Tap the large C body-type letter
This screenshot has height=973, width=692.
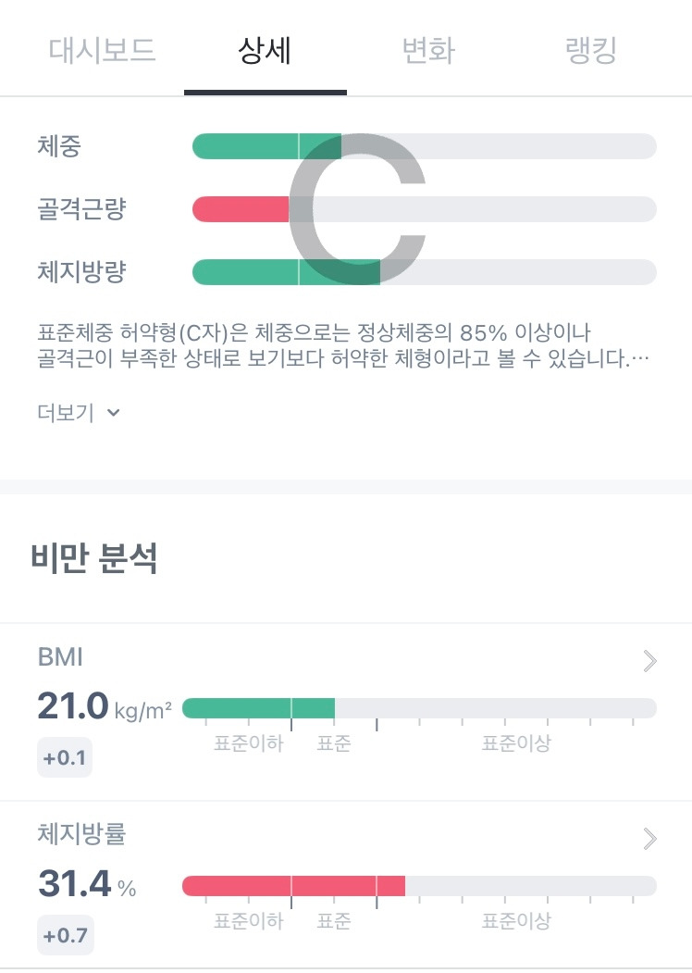356,209
